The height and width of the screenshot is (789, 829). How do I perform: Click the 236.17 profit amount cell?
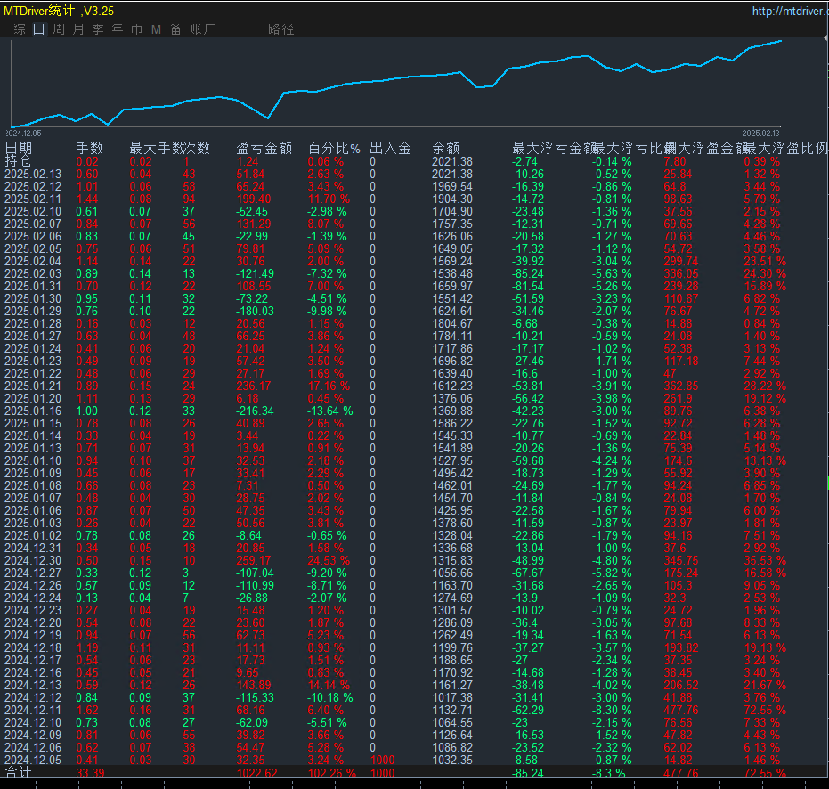254,386
